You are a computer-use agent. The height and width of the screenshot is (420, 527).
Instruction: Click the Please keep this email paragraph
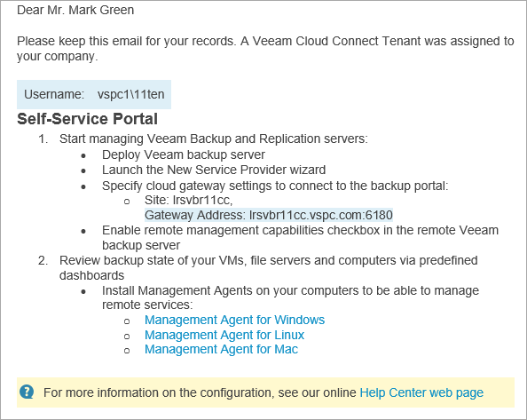tap(265, 49)
